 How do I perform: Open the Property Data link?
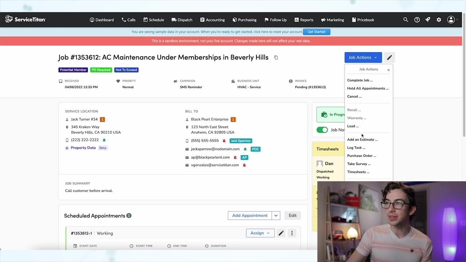pos(83,148)
